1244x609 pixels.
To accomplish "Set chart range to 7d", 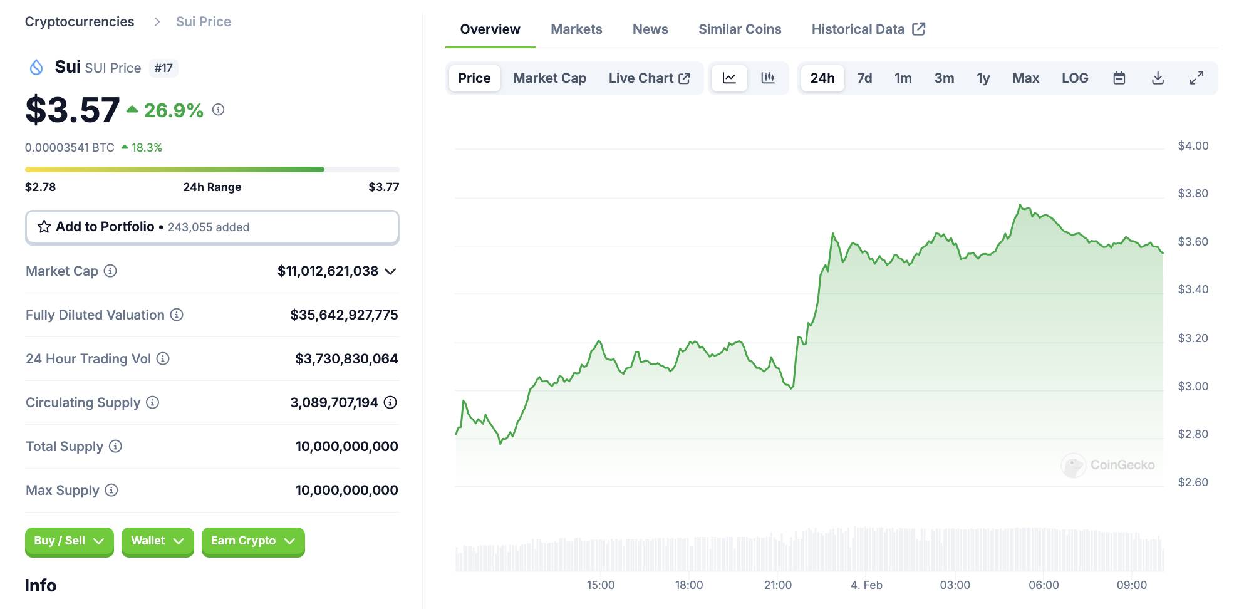I will 864,78.
